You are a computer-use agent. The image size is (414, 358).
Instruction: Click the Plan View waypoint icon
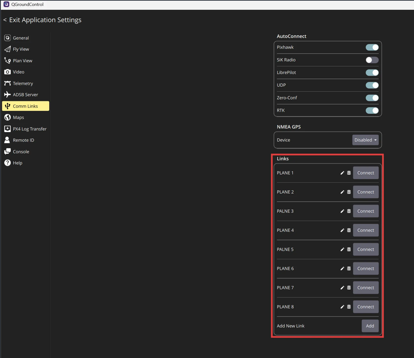(8, 61)
